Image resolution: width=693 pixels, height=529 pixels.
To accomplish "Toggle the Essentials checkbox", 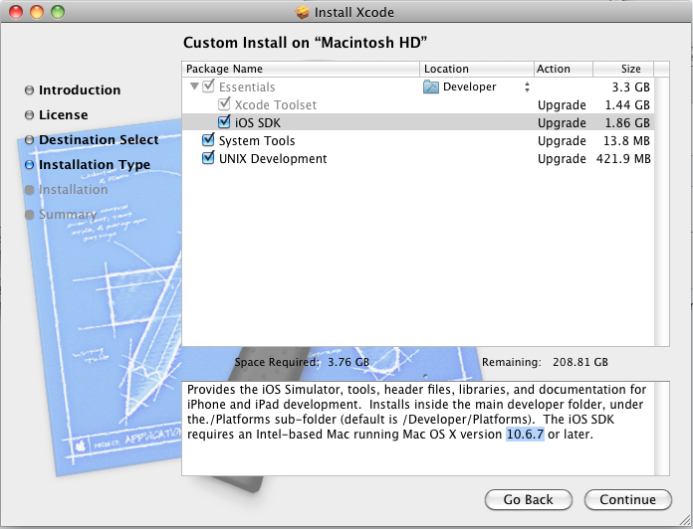I will pos(208,87).
